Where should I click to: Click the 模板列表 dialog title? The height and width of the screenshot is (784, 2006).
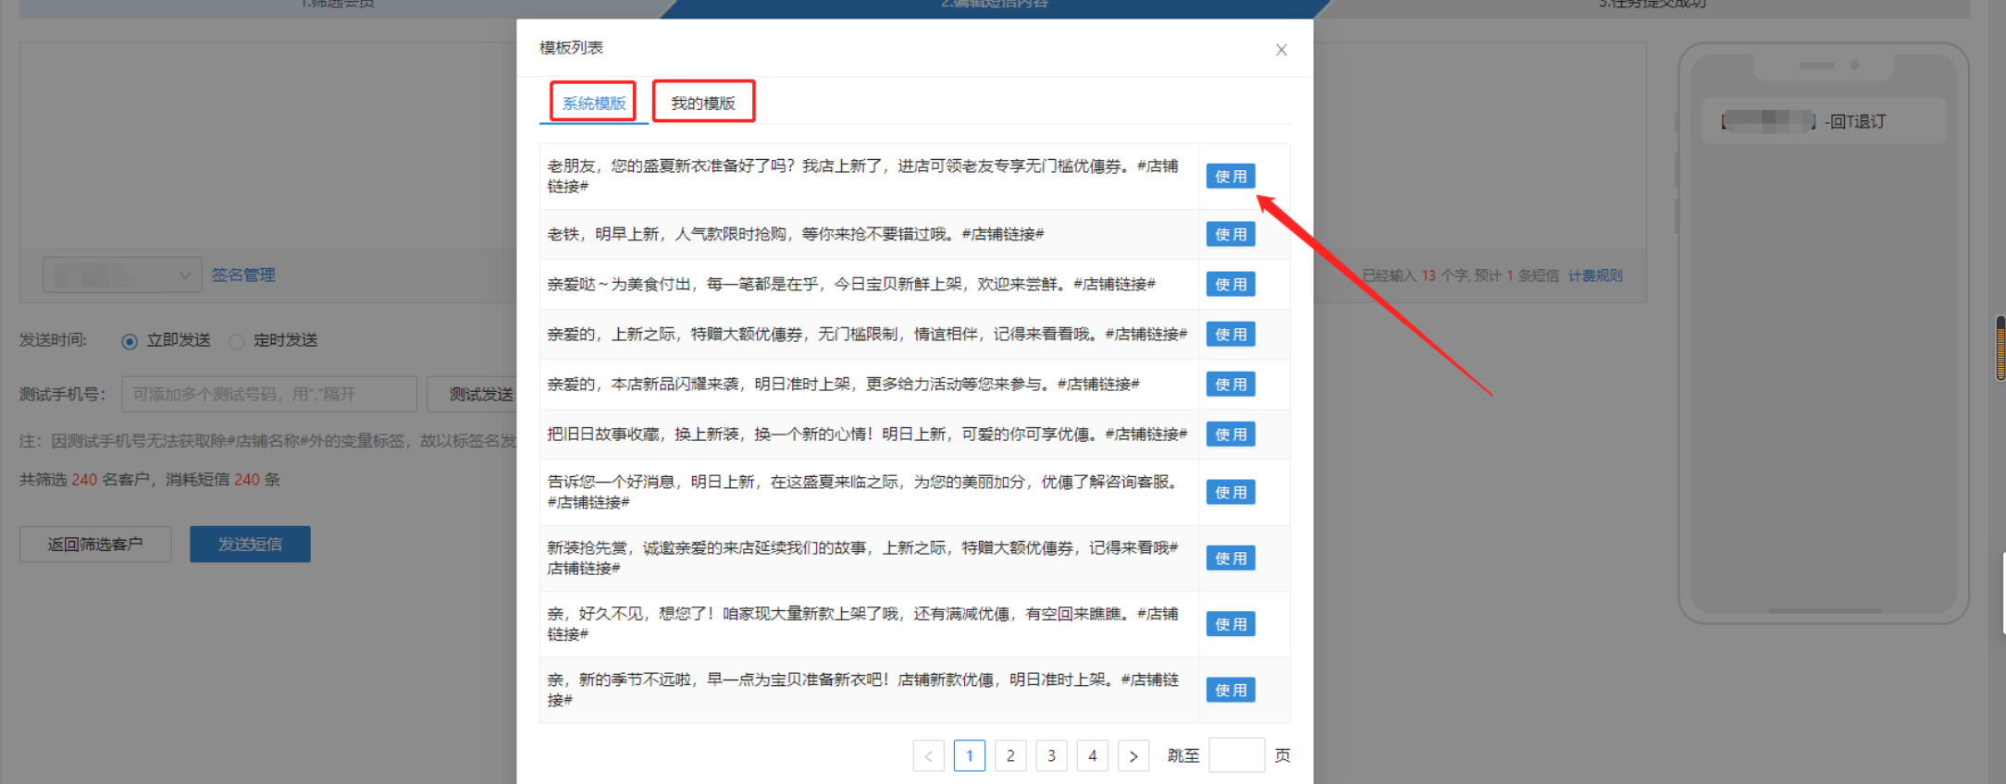(x=571, y=47)
